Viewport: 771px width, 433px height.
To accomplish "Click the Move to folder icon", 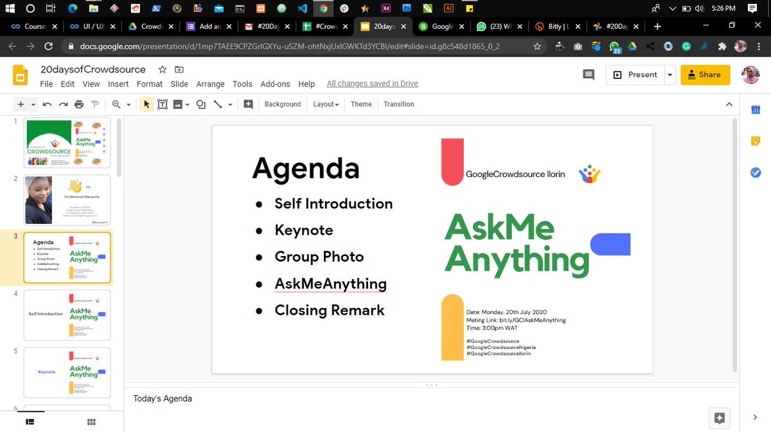I will pyautogui.click(x=179, y=69).
